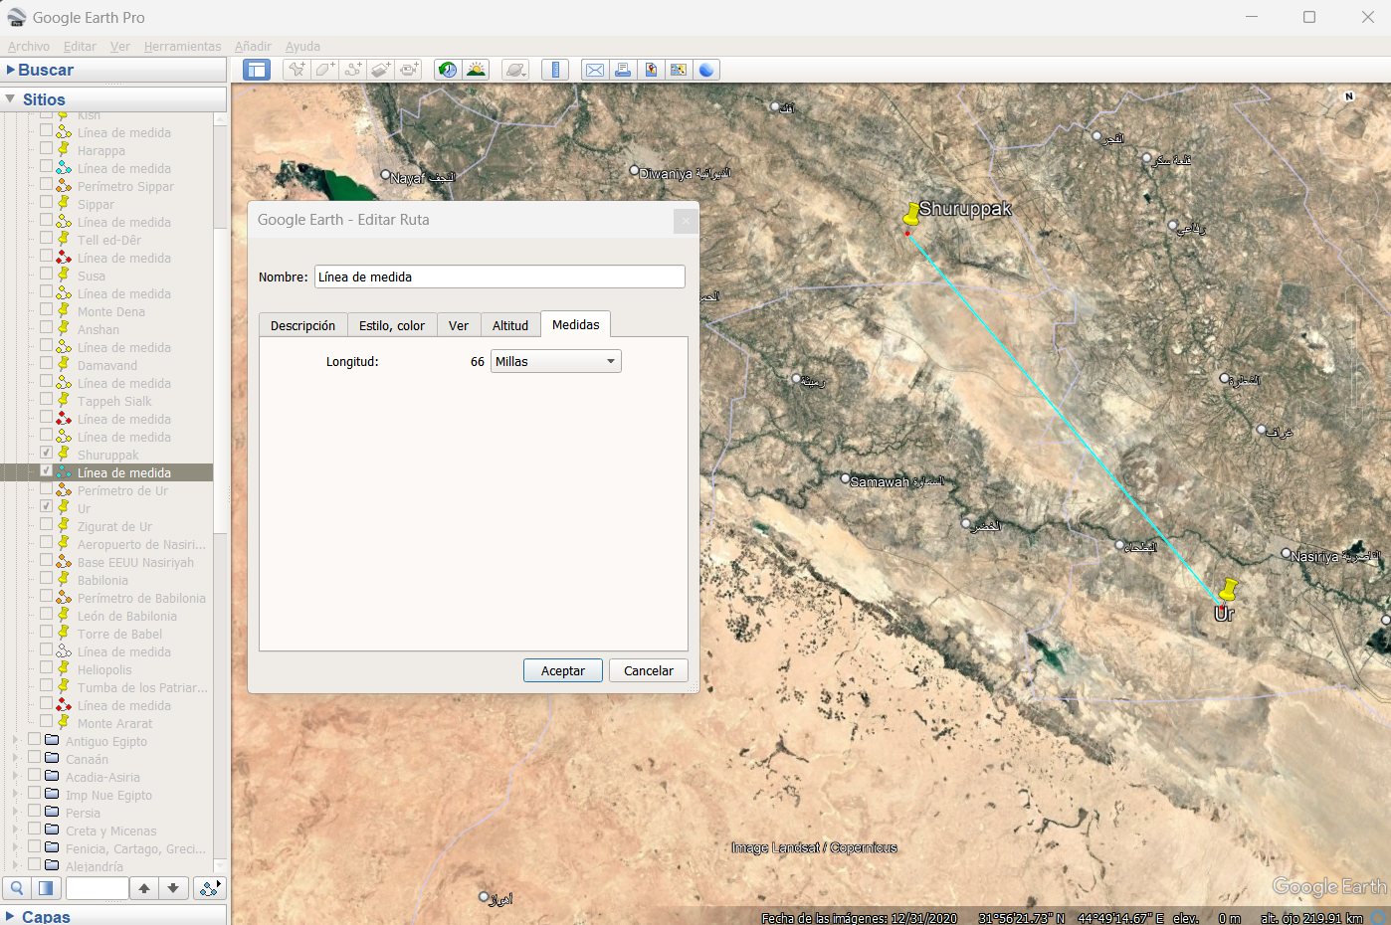Expand the Canaán folder
Image resolution: width=1391 pixels, height=925 pixels.
(15, 758)
